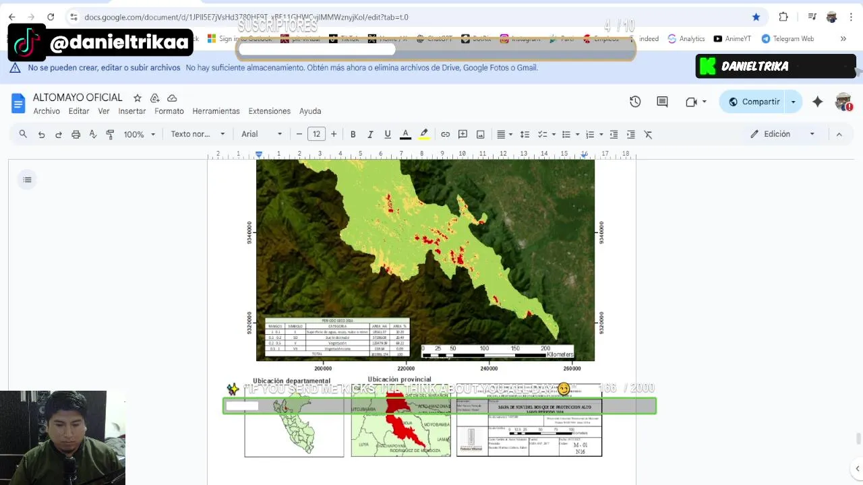Open the text color picker
Viewport: 863px width, 485px height.
(x=405, y=134)
